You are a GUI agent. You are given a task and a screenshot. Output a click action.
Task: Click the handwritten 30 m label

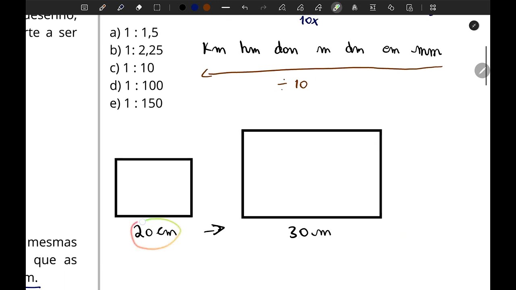coord(310,232)
